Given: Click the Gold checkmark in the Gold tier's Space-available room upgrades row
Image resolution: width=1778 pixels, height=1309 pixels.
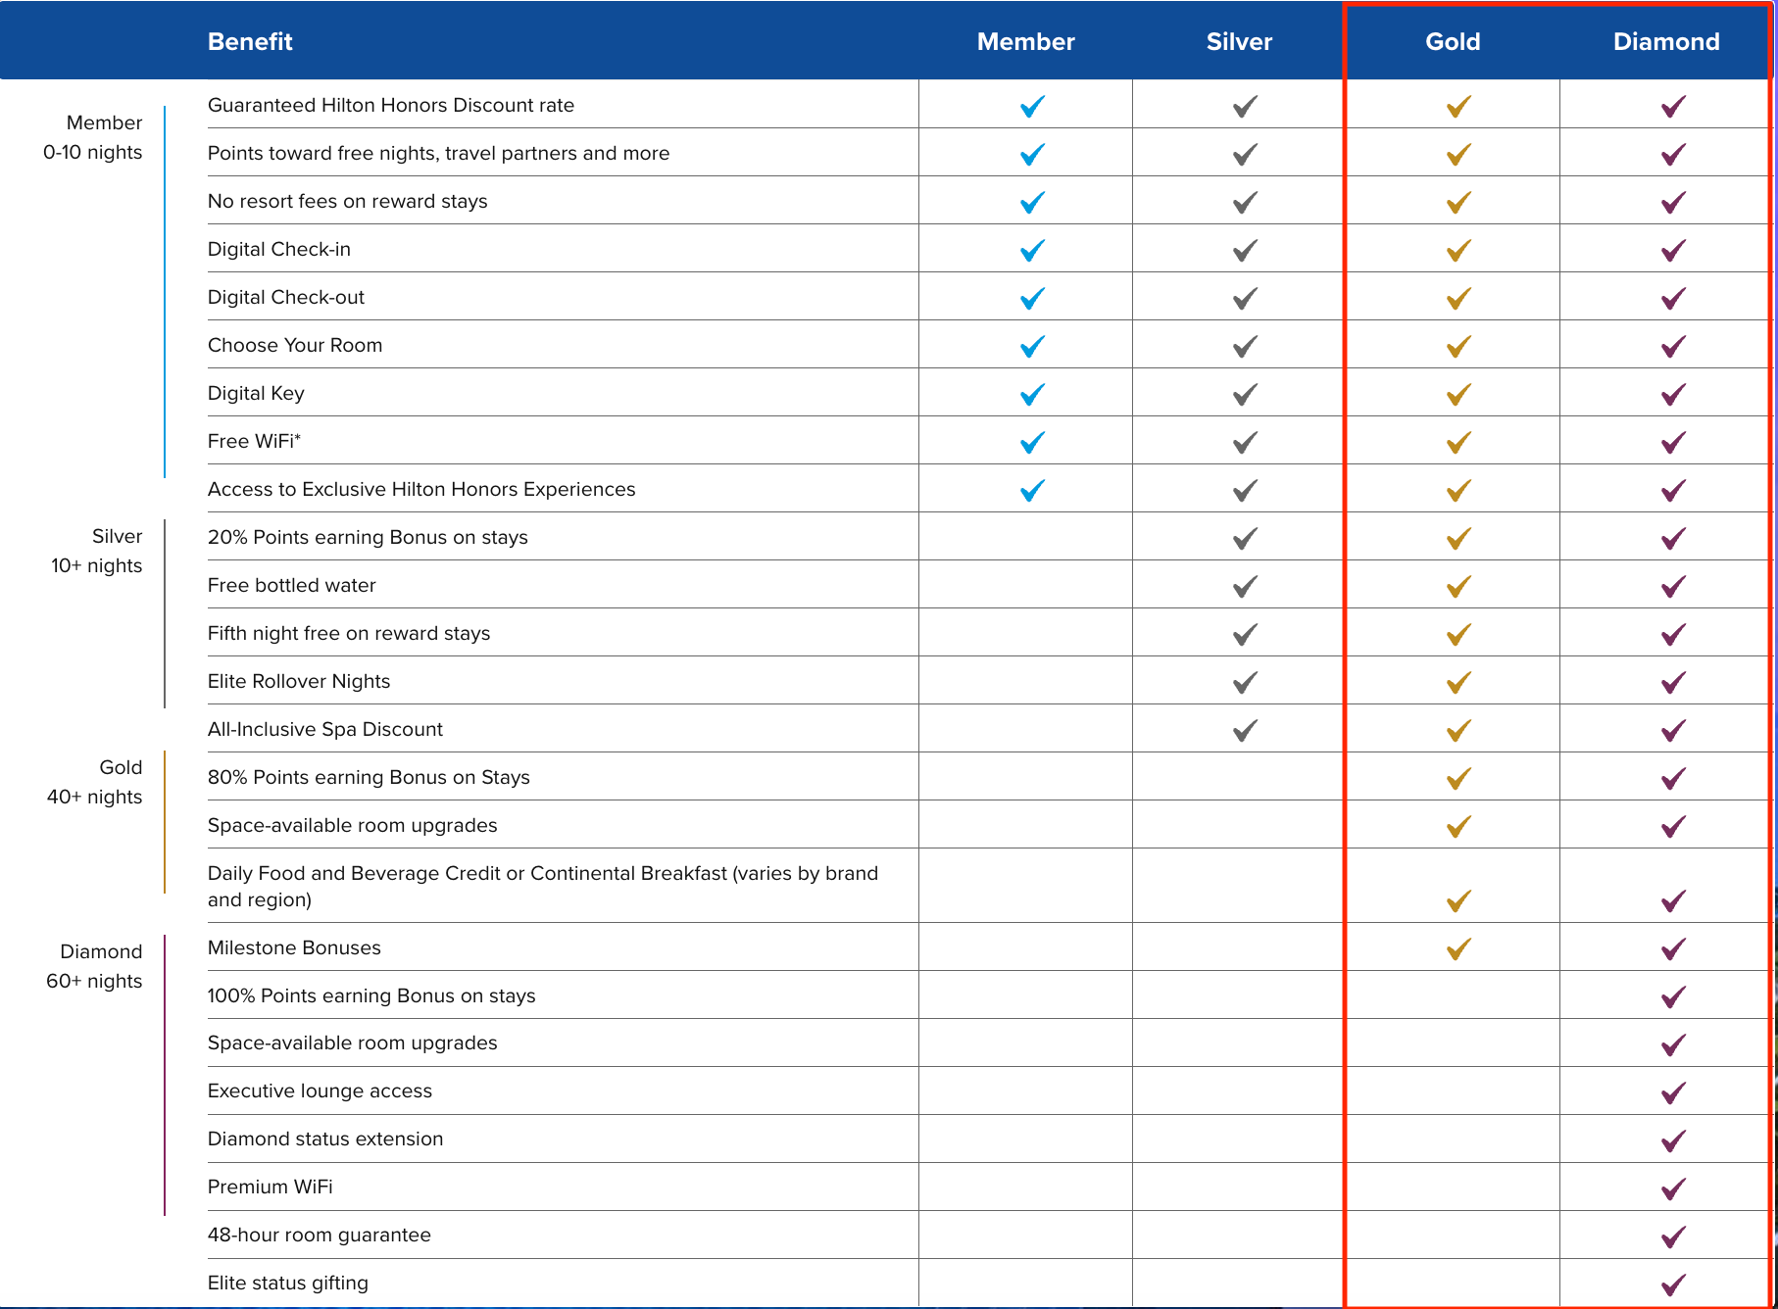Looking at the screenshot, I should pos(1458,826).
